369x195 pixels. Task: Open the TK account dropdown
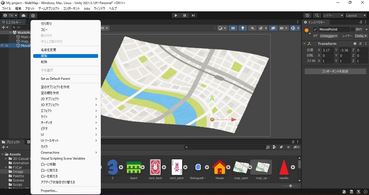10,15
